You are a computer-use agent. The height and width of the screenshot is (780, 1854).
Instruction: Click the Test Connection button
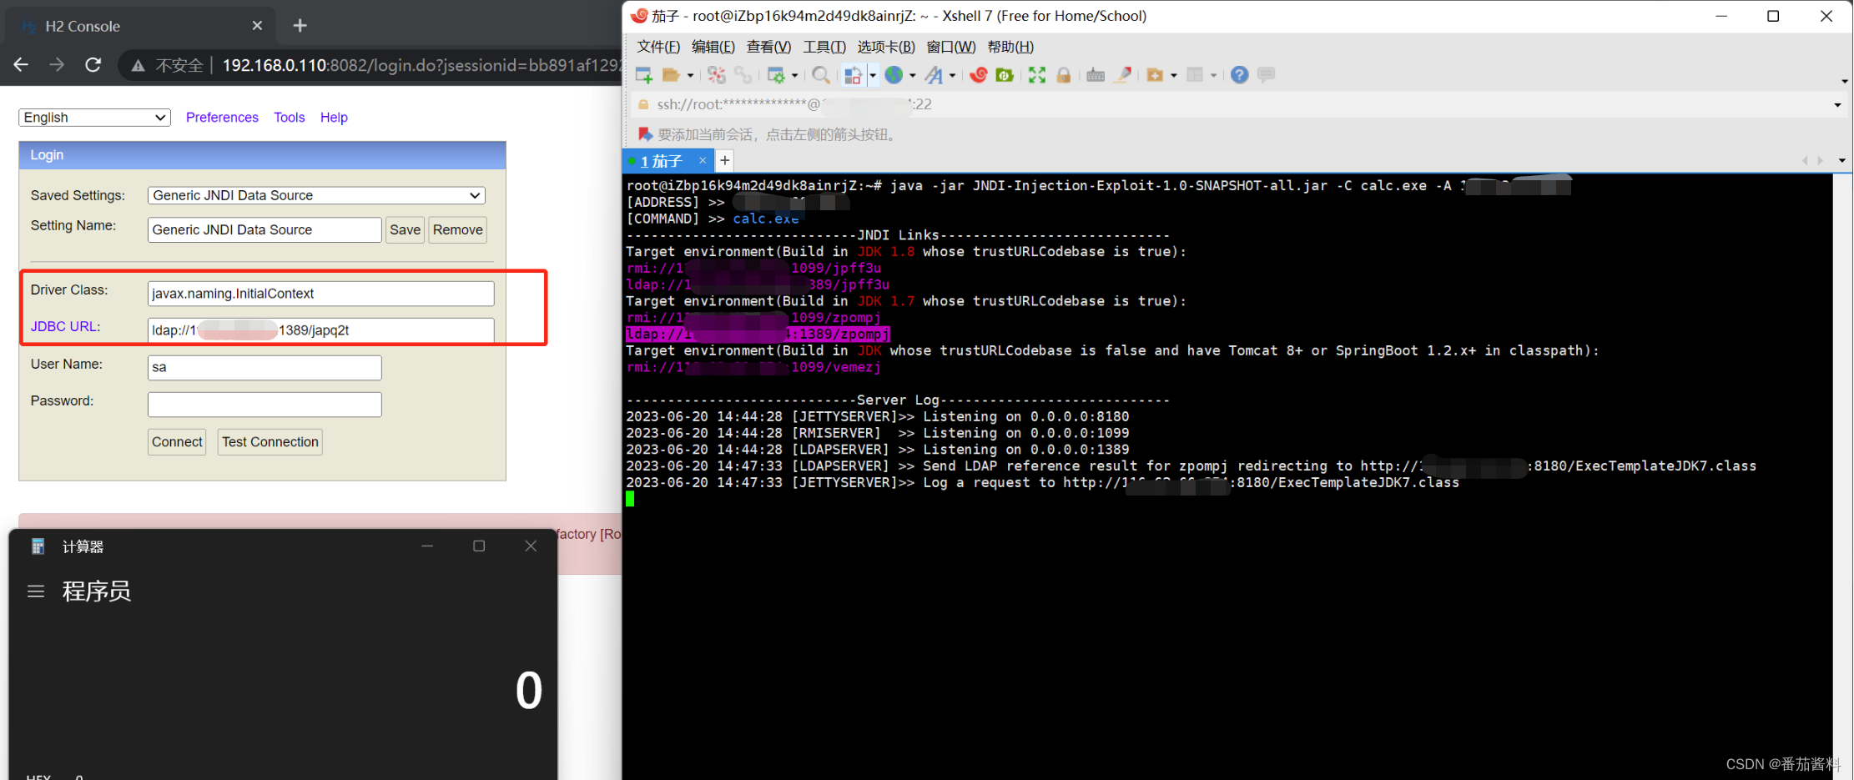coord(270,442)
